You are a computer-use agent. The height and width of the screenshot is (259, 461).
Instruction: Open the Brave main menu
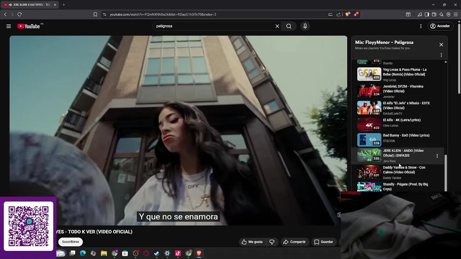coord(456,14)
